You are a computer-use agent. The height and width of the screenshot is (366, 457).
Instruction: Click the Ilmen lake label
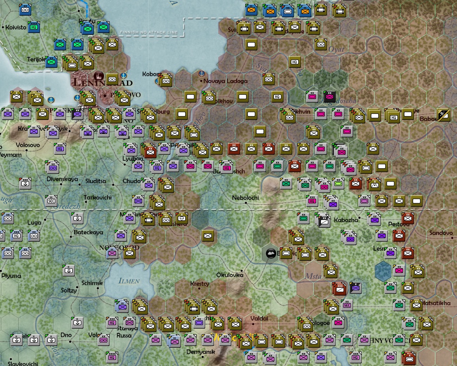[129, 281]
